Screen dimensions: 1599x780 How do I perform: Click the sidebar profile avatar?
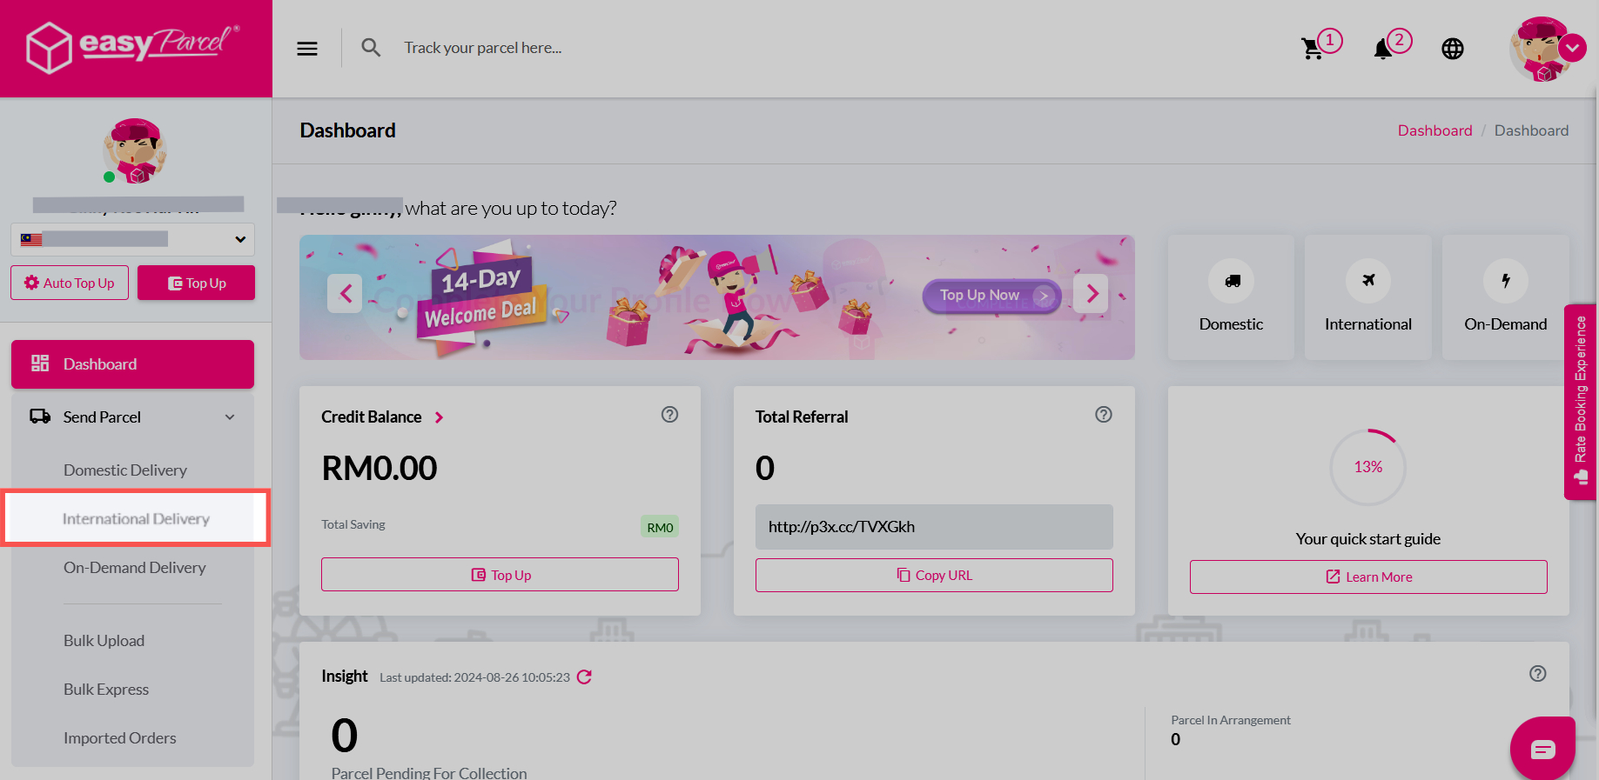coord(135,151)
